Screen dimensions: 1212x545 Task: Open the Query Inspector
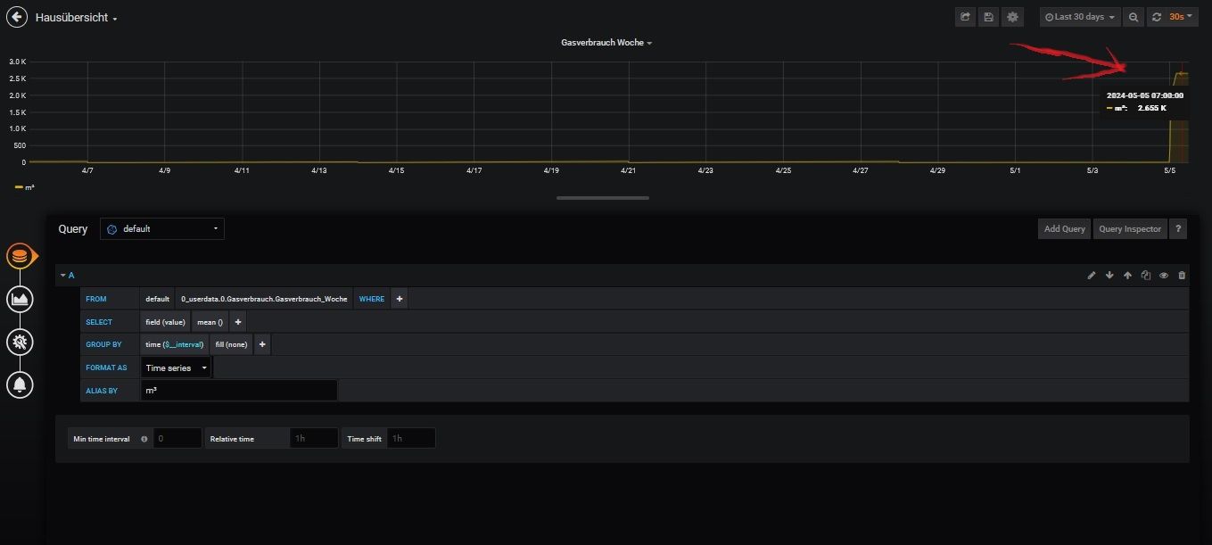click(x=1130, y=229)
